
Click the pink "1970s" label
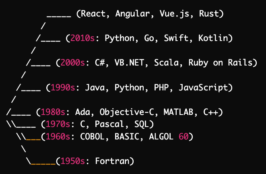[x=58, y=124]
